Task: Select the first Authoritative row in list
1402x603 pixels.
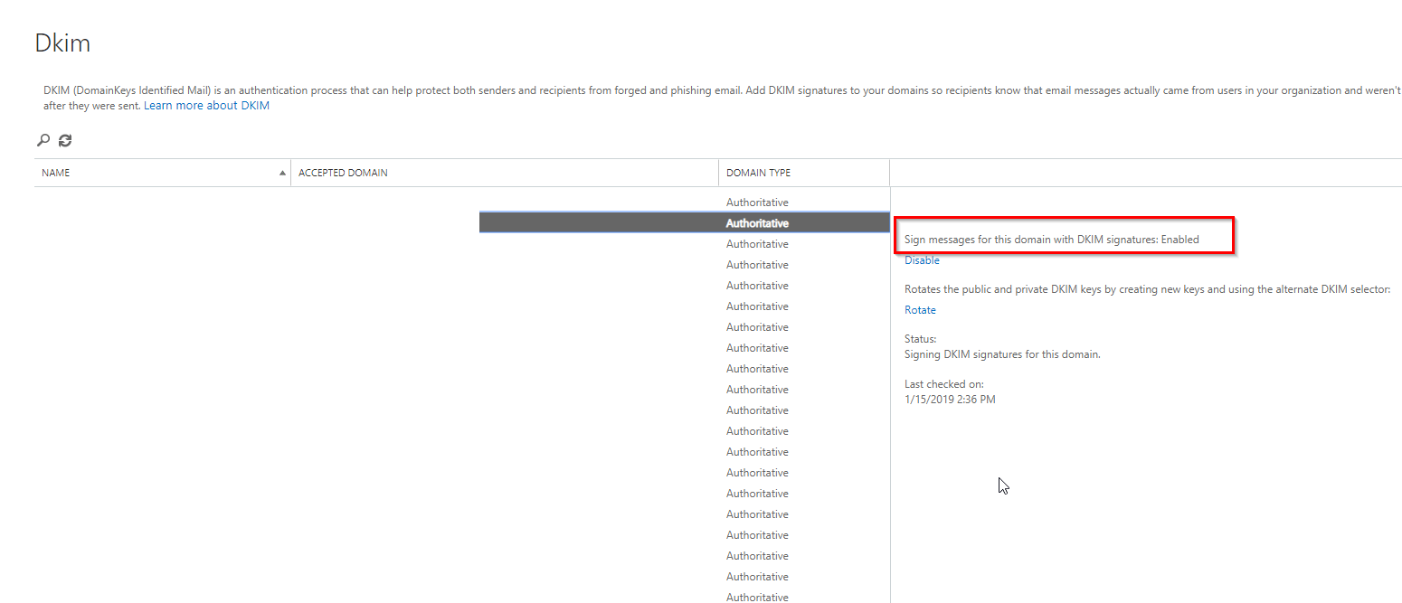Action: 757,203
